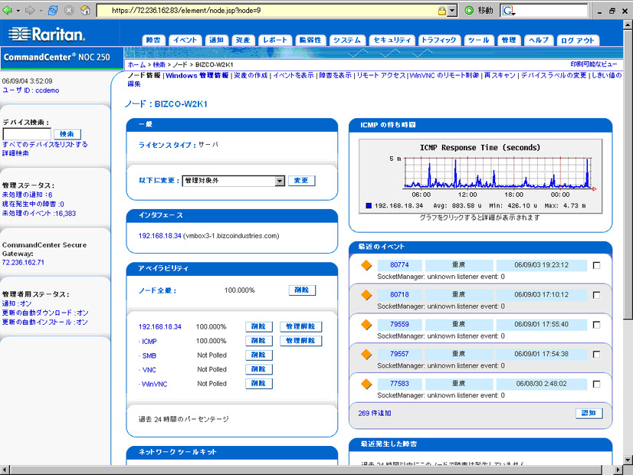
Task: Open the 未処理のイベント :16,383 status link
Action: coord(39,214)
